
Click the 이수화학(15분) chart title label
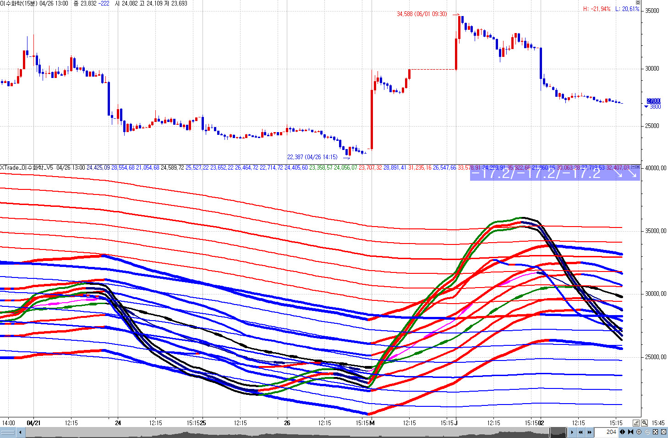tap(19, 3)
